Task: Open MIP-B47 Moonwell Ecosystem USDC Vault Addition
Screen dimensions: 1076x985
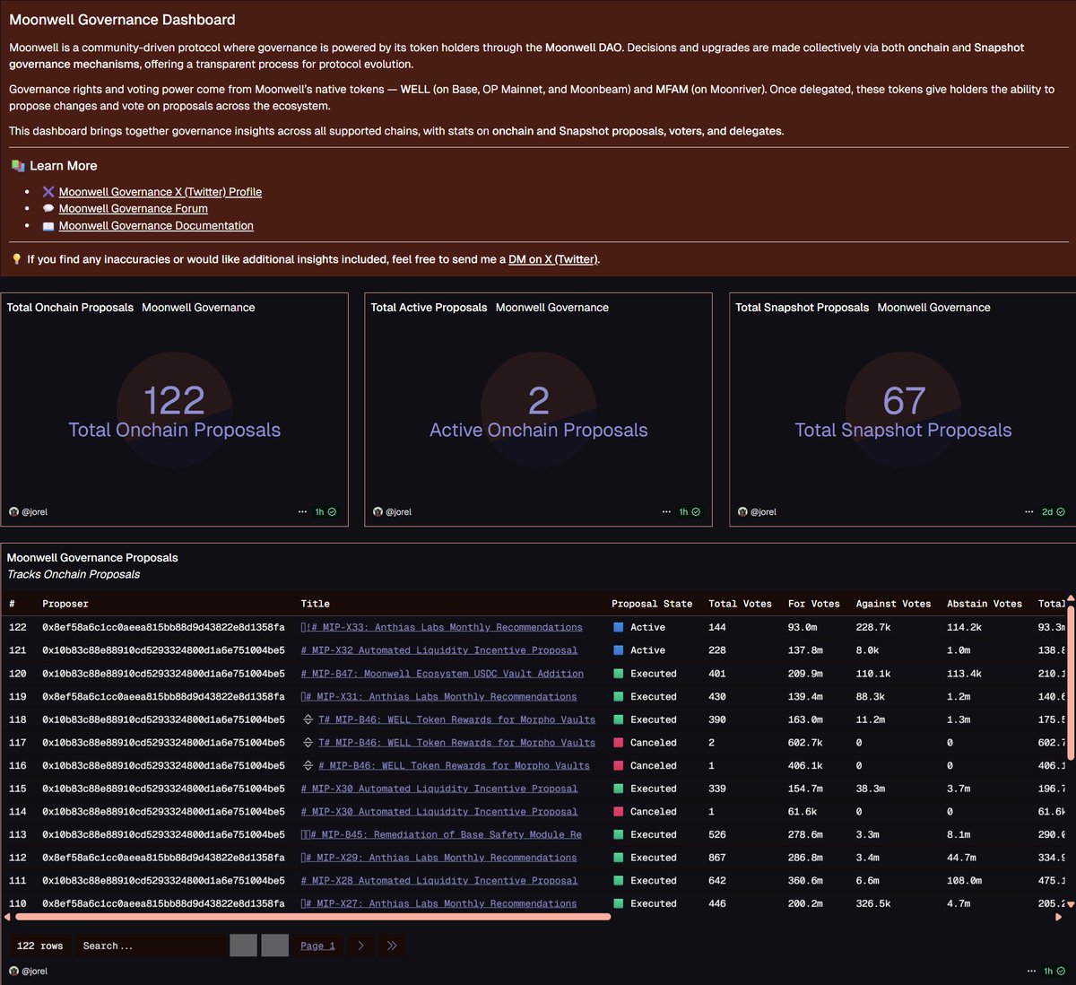Action: coord(442,674)
